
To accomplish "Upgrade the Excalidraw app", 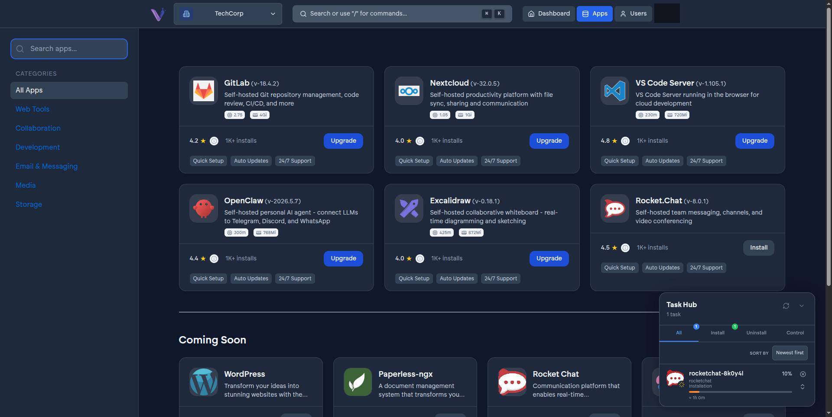I will (x=549, y=259).
